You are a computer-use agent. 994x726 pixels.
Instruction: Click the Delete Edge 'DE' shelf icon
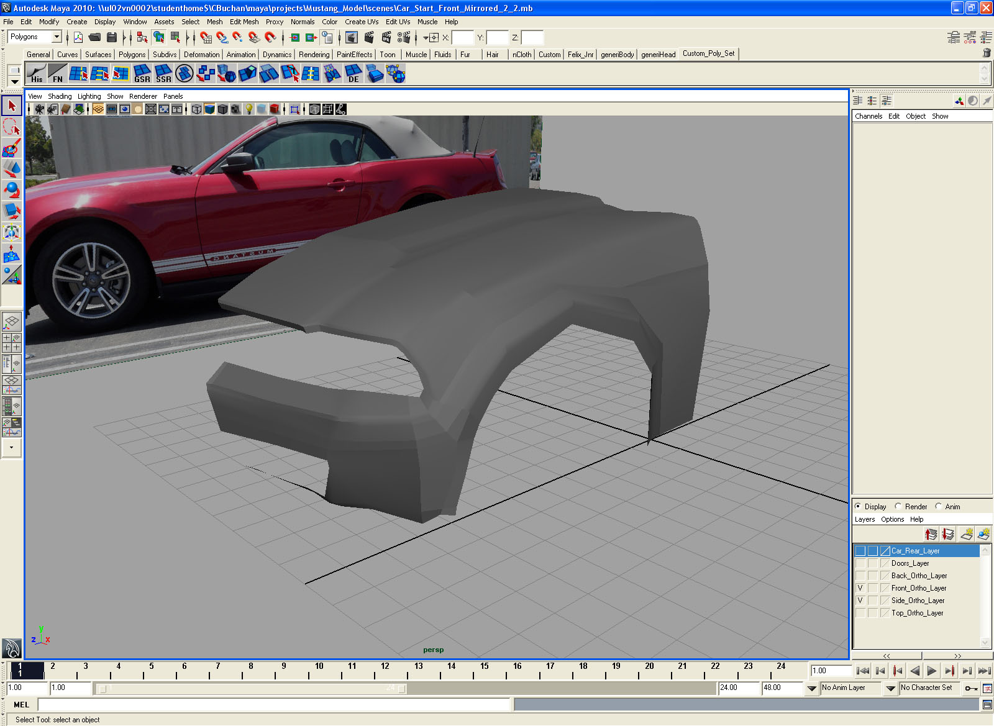353,74
